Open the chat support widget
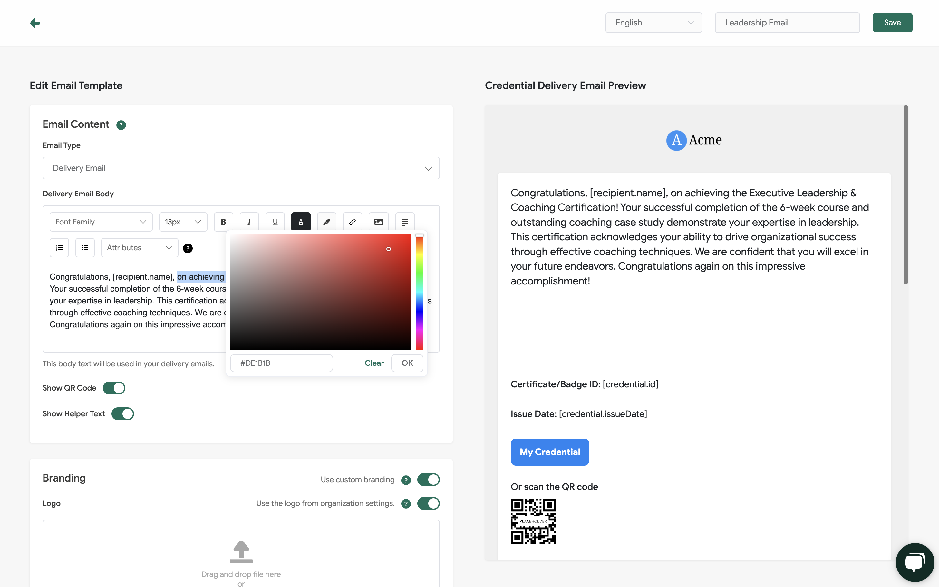The image size is (939, 587). (915, 562)
